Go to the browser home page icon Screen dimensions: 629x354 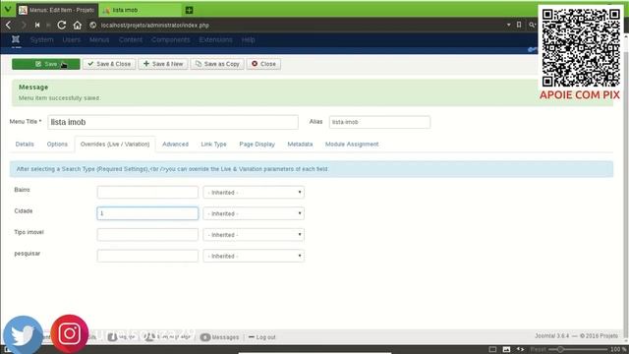click(78, 25)
